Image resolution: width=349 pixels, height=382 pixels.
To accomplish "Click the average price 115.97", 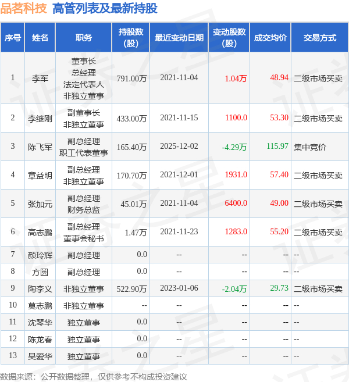I will click(277, 146).
